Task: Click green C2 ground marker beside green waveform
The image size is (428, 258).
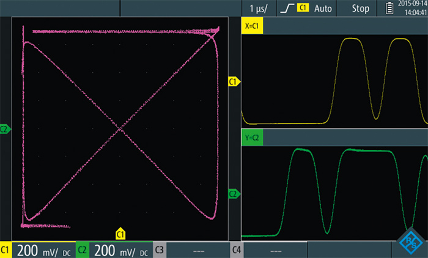Action: [x=233, y=194]
